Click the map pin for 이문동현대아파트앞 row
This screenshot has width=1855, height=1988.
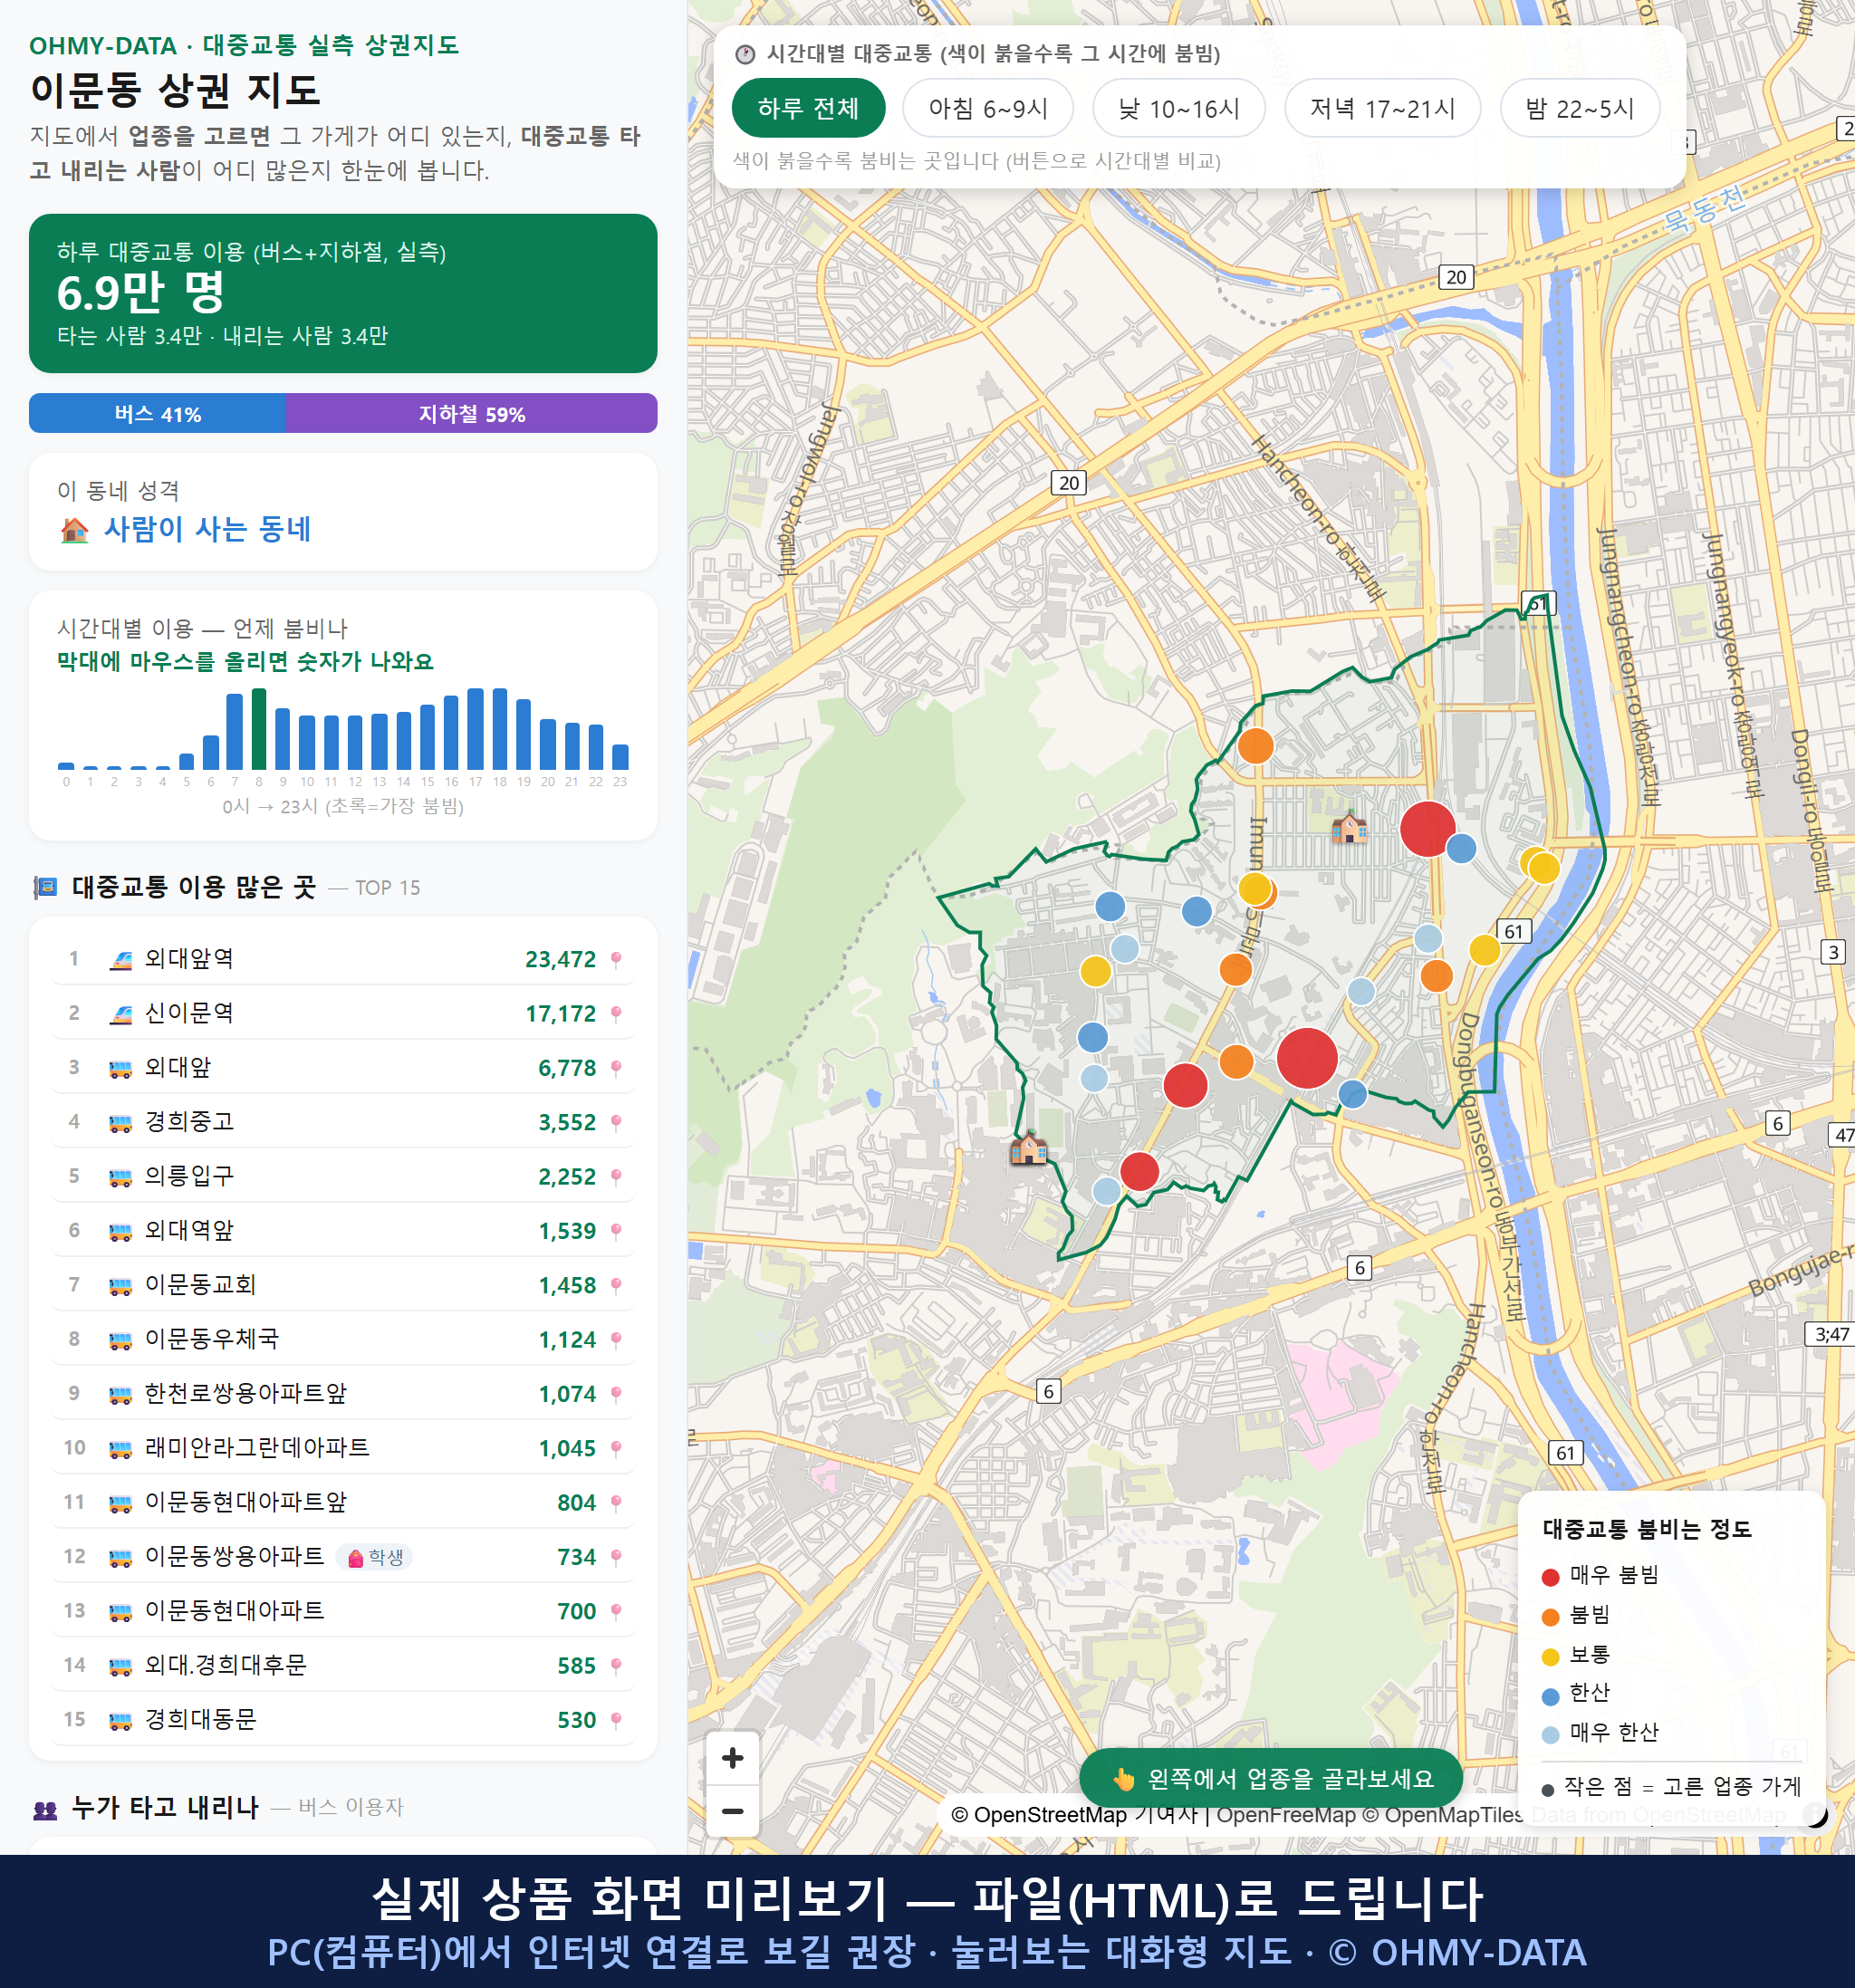tap(616, 1503)
